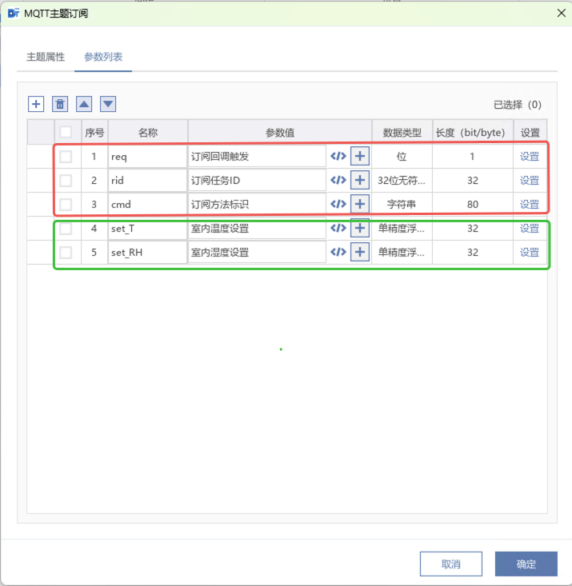Viewport: 572px width, 586px height.
Task: Open code editor icon for set_T row
Action: tap(338, 228)
